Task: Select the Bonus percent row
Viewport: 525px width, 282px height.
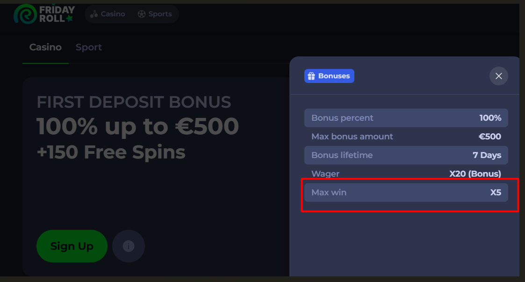Action: (406, 118)
